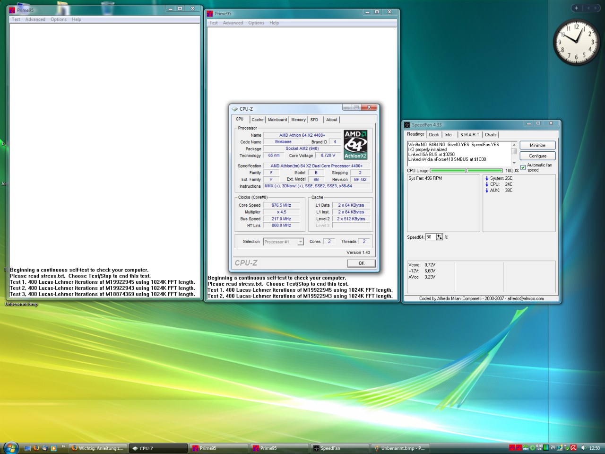
Task: Click the System 26C temperature arrow icon
Action: pos(487,178)
